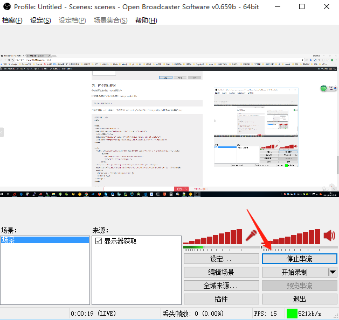Click the 521kb/s bitrate text
339x320 pixels.
coord(309,314)
